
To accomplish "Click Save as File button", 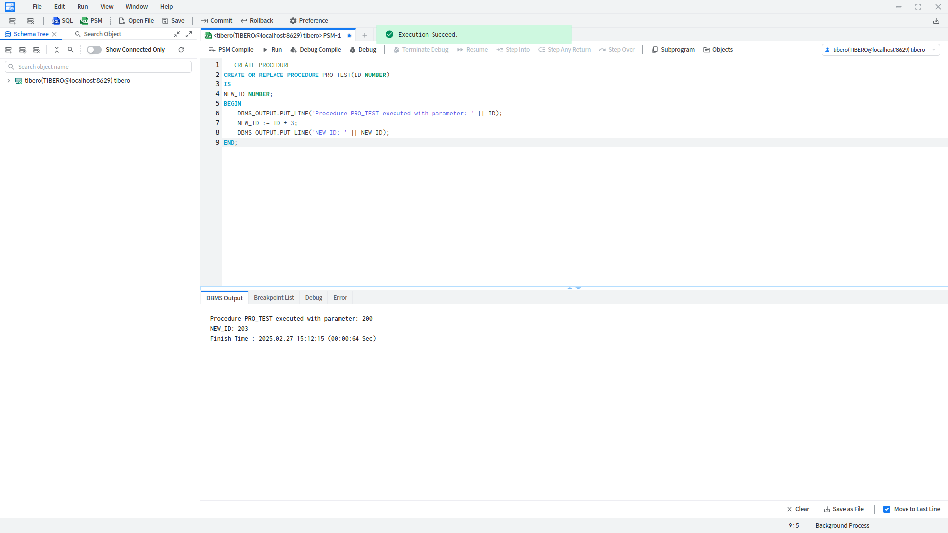I will (x=843, y=509).
